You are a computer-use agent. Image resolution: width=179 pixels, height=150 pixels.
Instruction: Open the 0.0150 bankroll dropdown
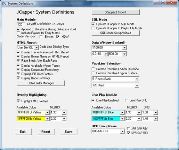tap(106, 54)
